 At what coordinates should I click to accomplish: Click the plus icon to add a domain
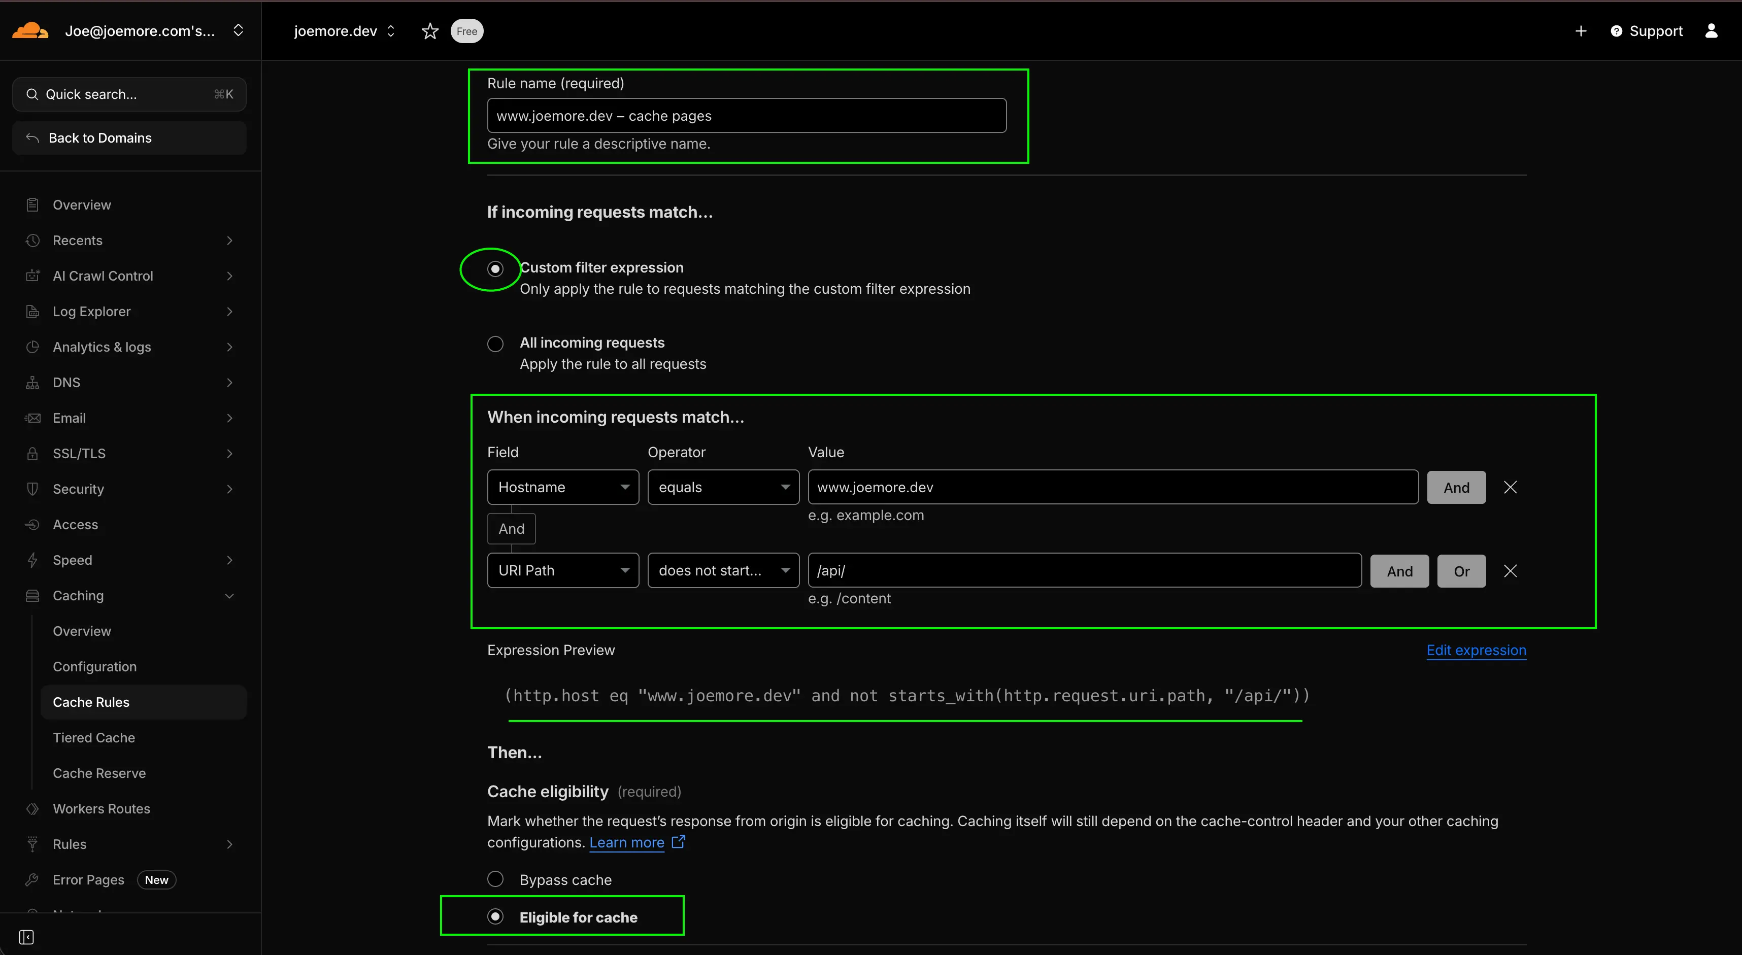click(x=1581, y=31)
